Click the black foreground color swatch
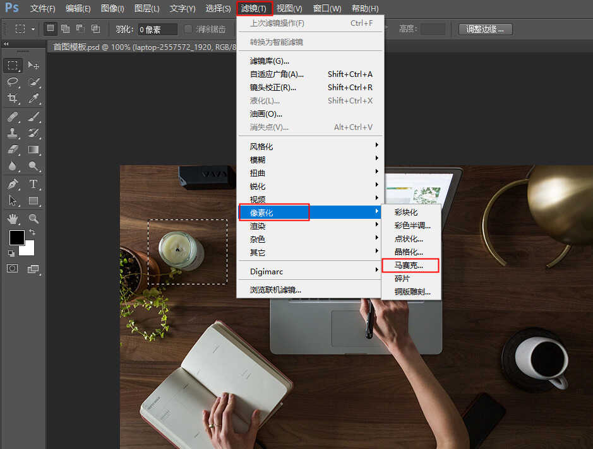Image resolution: width=593 pixels, height=449 pixels. (x=16, y=238)
